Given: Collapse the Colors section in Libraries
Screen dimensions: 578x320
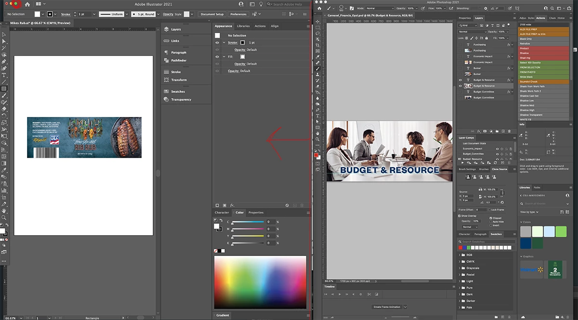Looking at the screenshot, I should tap(521, 222).
